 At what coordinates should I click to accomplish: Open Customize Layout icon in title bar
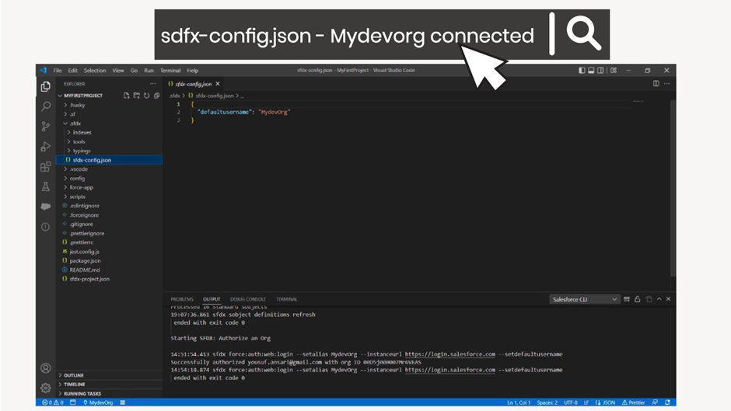tap(614, 71)
